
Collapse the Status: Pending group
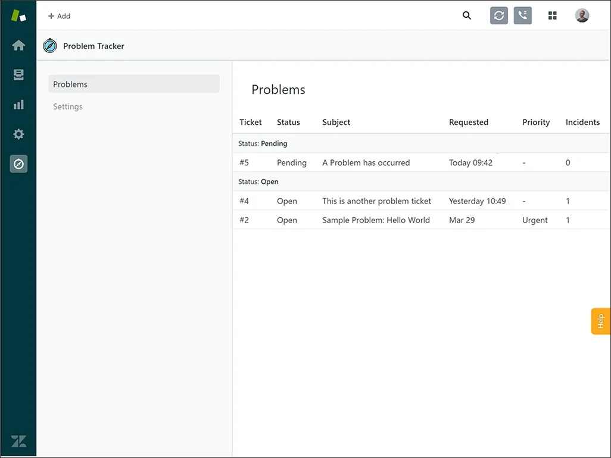click(x=262, y=143)
